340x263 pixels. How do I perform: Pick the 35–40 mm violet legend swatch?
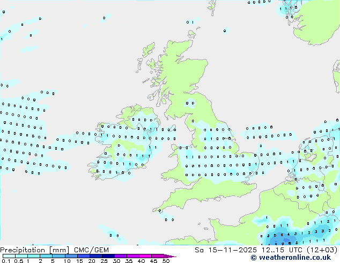tap(133, 256)
